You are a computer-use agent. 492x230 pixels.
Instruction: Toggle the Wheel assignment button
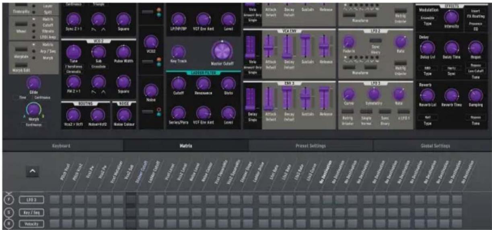click(x=21, y=24)
